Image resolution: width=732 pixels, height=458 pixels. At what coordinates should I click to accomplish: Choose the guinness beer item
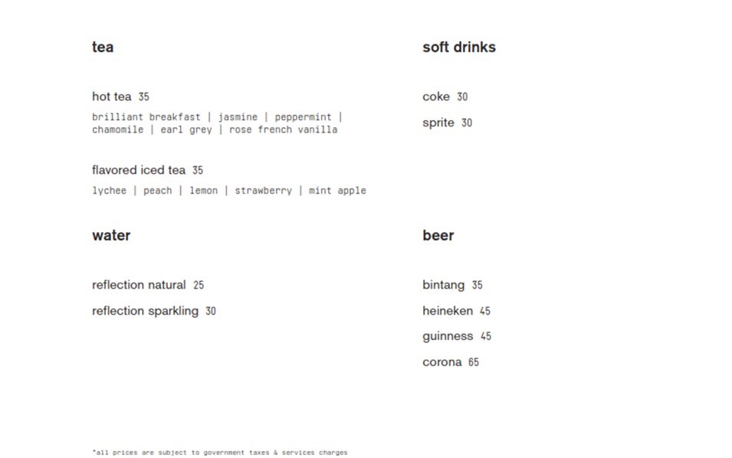448,336
